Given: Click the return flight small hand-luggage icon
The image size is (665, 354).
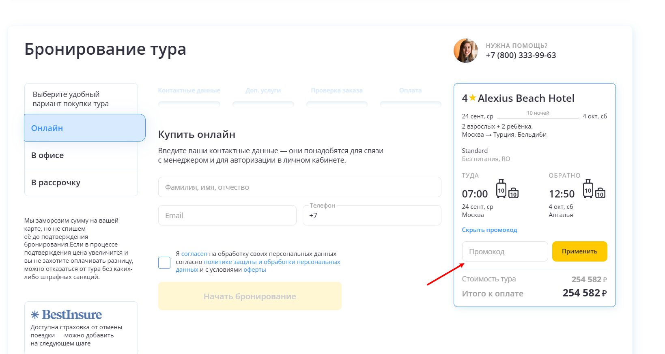Looking at the screenshot, I should click(x=600, y=193).
